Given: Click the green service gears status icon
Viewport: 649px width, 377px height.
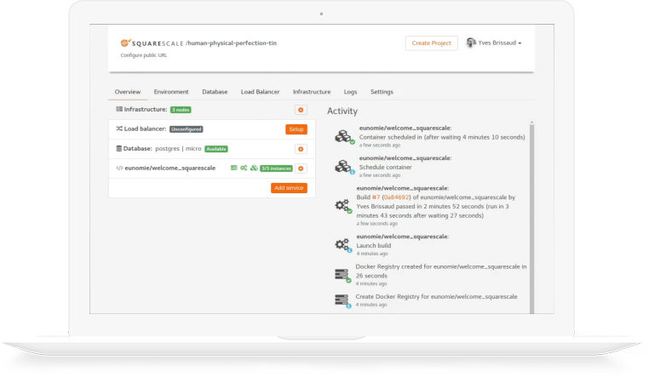Looking at the screenshot, I should point(244,169).
